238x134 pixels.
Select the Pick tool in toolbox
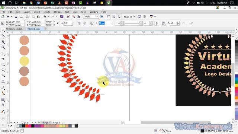[x=3, y=30]
